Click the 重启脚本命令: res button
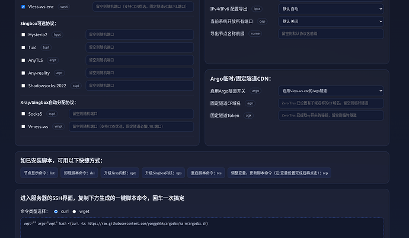Screen dimensions: 409x238 (x=206, y=173)
